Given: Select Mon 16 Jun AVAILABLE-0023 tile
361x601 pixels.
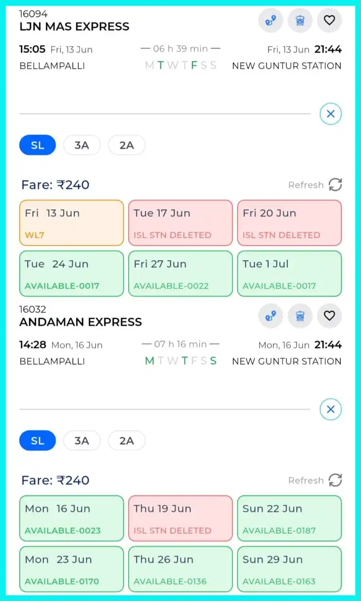Looking at the screenshot, I should tap(71, 518).
